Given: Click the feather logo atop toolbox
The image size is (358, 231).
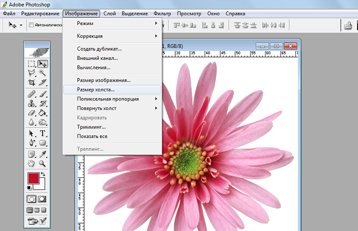Looking at the screenshot, I should pyautogui.click(x=37, y=52).
